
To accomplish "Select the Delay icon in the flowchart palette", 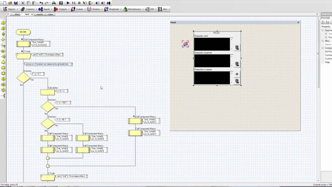I will (x=3, y=34).
